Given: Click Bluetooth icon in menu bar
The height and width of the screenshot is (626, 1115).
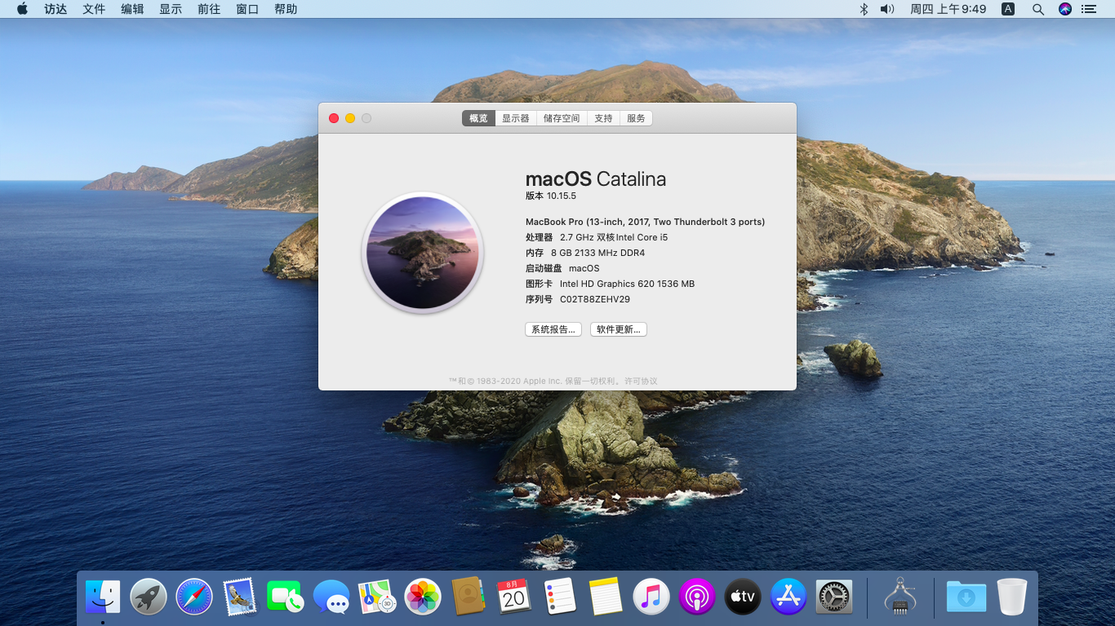Looking at the screenshot, I should (864, 9).
